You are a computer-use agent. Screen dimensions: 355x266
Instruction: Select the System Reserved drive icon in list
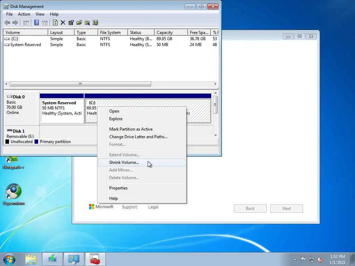7,45
